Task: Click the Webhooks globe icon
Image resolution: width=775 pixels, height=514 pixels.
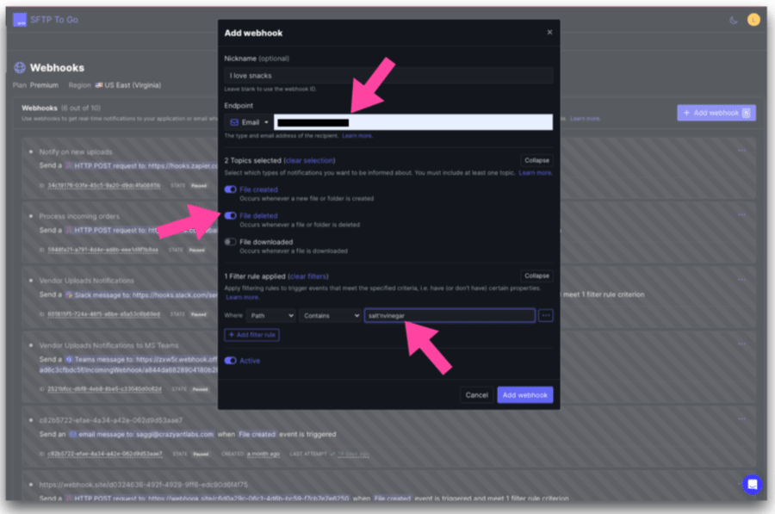Action: tap(20, 67)
